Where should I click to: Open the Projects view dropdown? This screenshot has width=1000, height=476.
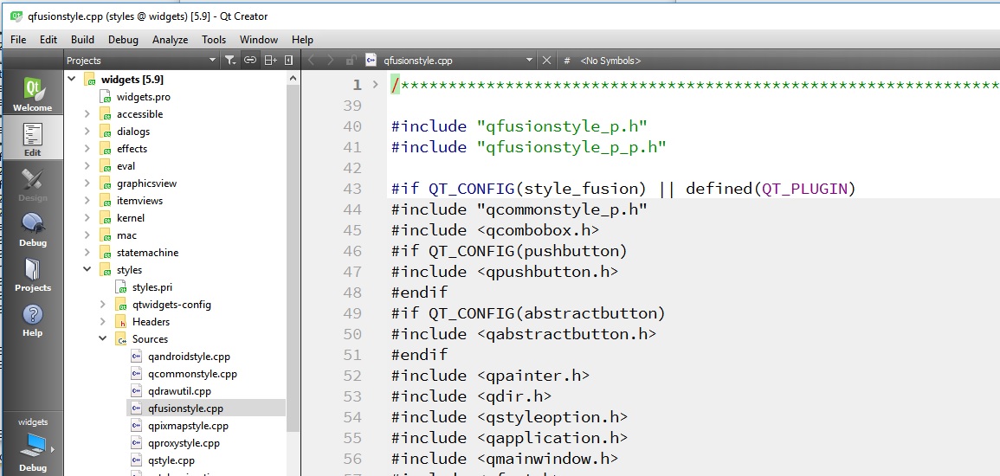pyautogui.click(x=212, y=61)
